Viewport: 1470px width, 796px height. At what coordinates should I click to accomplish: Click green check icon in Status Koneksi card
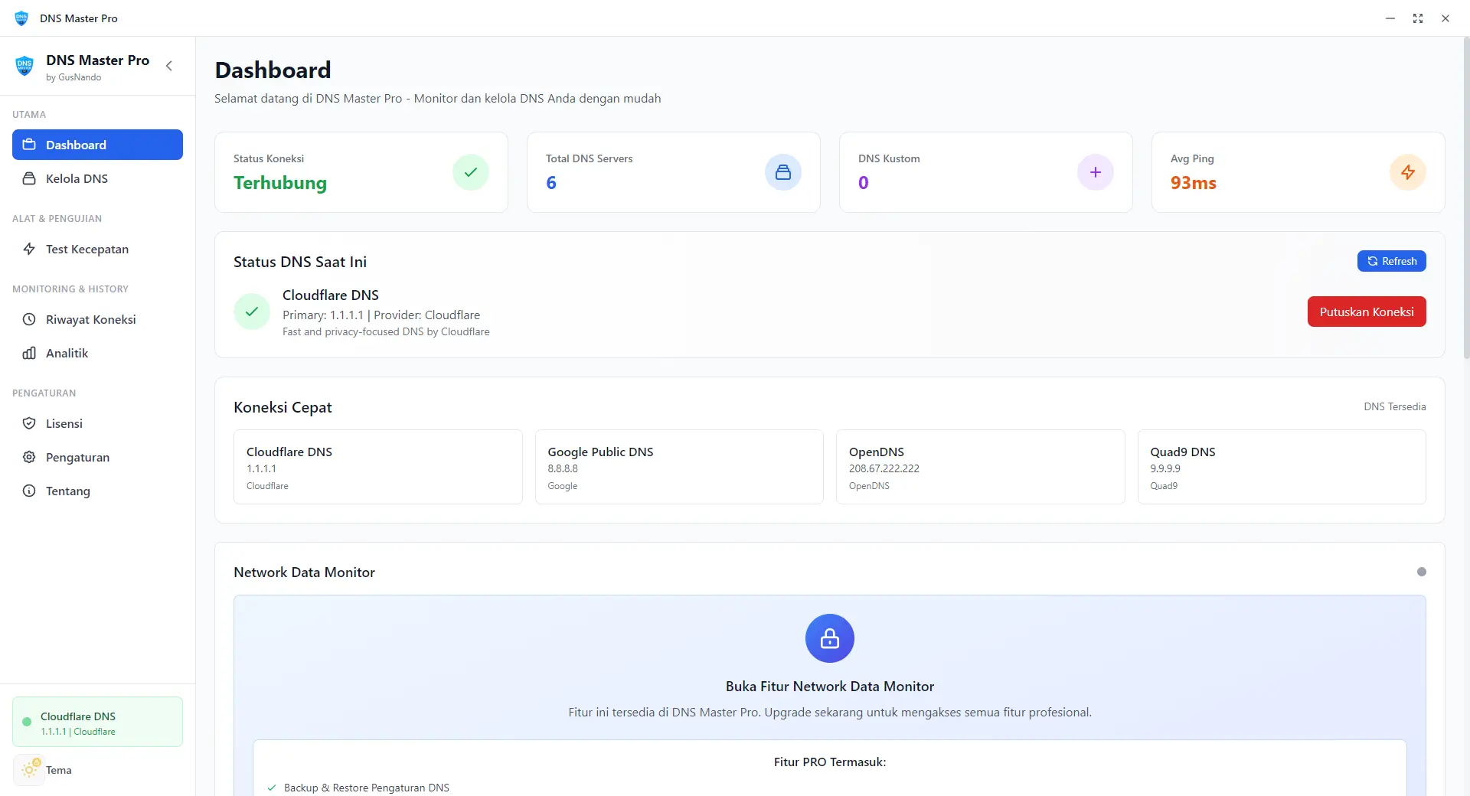coord(471,172)
